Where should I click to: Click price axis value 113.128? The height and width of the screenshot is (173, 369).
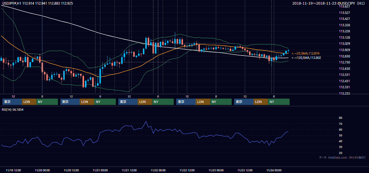(344, 37)
